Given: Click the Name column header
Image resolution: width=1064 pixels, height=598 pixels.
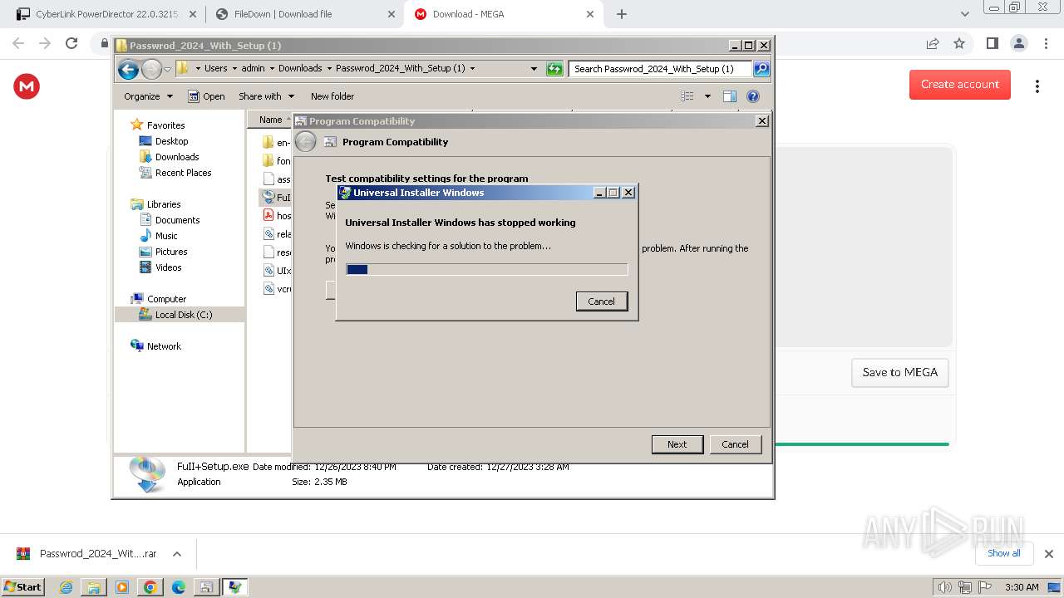Looking at the screenshot, I should [270, 120].
